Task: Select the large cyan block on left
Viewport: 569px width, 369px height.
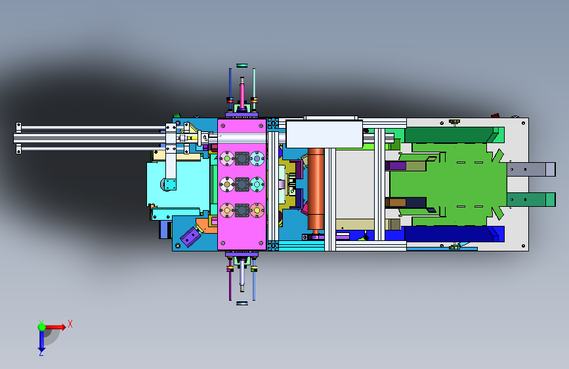Action: click(x=178, y=185)
